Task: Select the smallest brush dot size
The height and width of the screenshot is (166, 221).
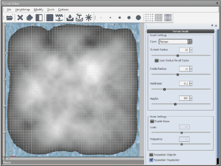Action: [101, 18]
